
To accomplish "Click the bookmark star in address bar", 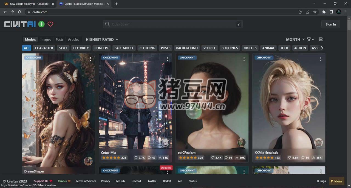I will click(315, 12).
